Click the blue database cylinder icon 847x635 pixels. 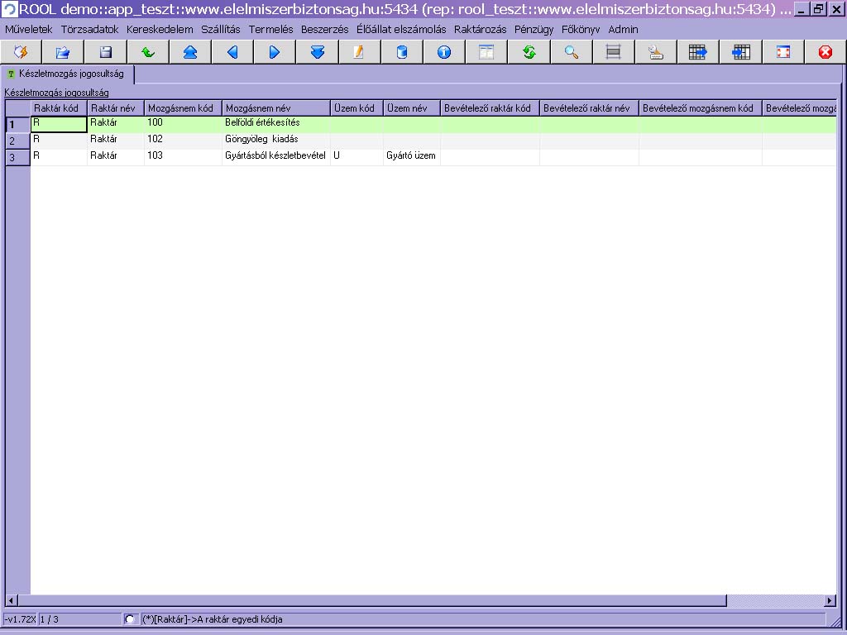pyautogui.click(x=402, y=52)
